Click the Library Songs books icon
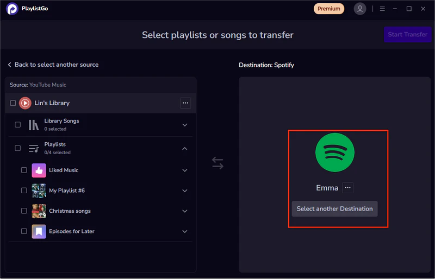Viewport: 435px width, 279px height. (x=34, y=125)
